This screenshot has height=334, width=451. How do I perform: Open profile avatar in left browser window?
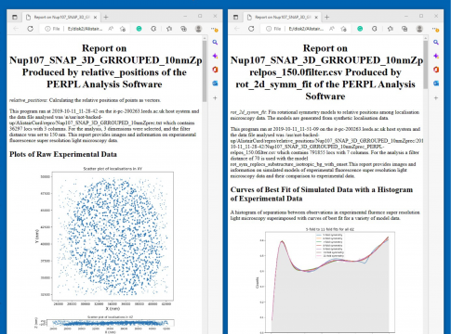pyautogui.click(x=199, y=29)
